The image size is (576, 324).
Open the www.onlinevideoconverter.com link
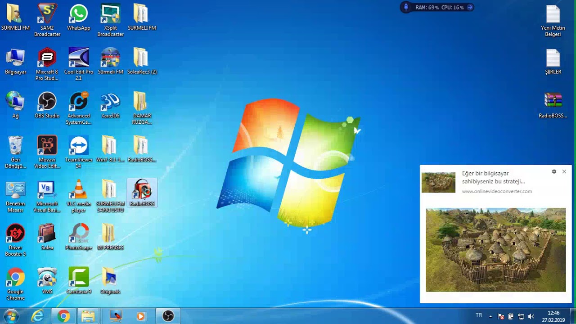(497, 191)
